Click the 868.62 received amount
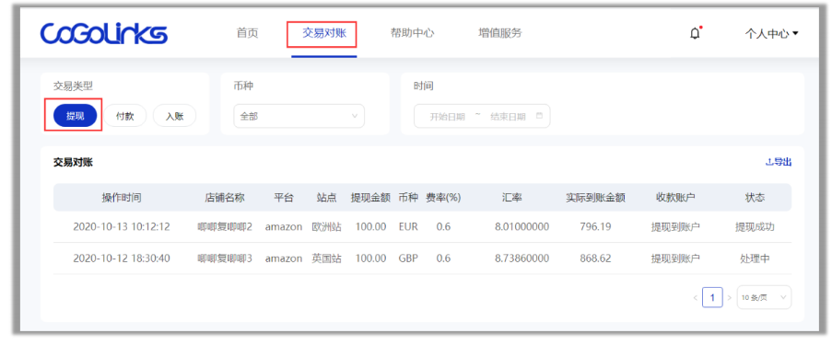 coord(595,259)
